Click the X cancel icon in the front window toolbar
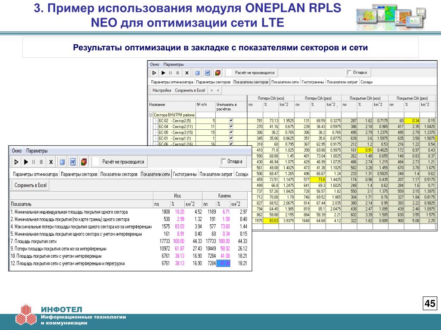The image size is (441, 330). (x=51, y=162)
